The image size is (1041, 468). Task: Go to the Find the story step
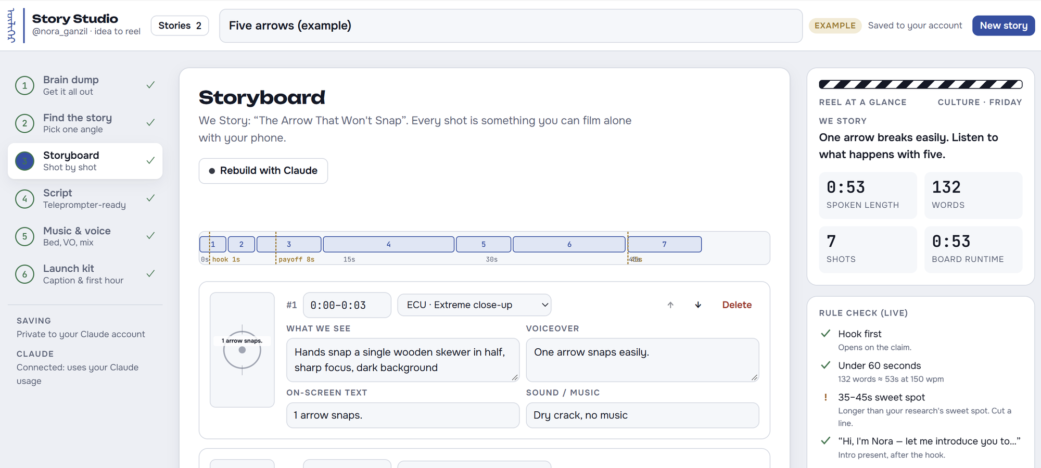85,123
